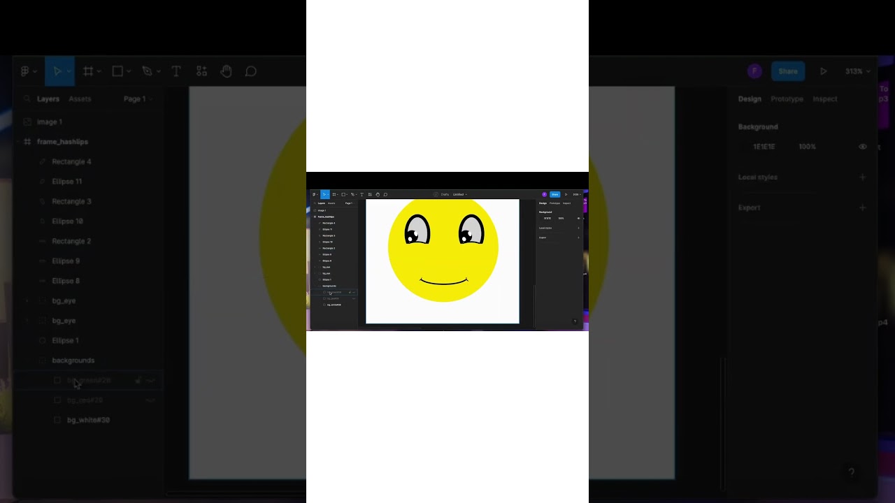This screenshot has height=503, width=895.
Task: Click the Drafts link in the small centered title bar
Action: click(445, 194)
